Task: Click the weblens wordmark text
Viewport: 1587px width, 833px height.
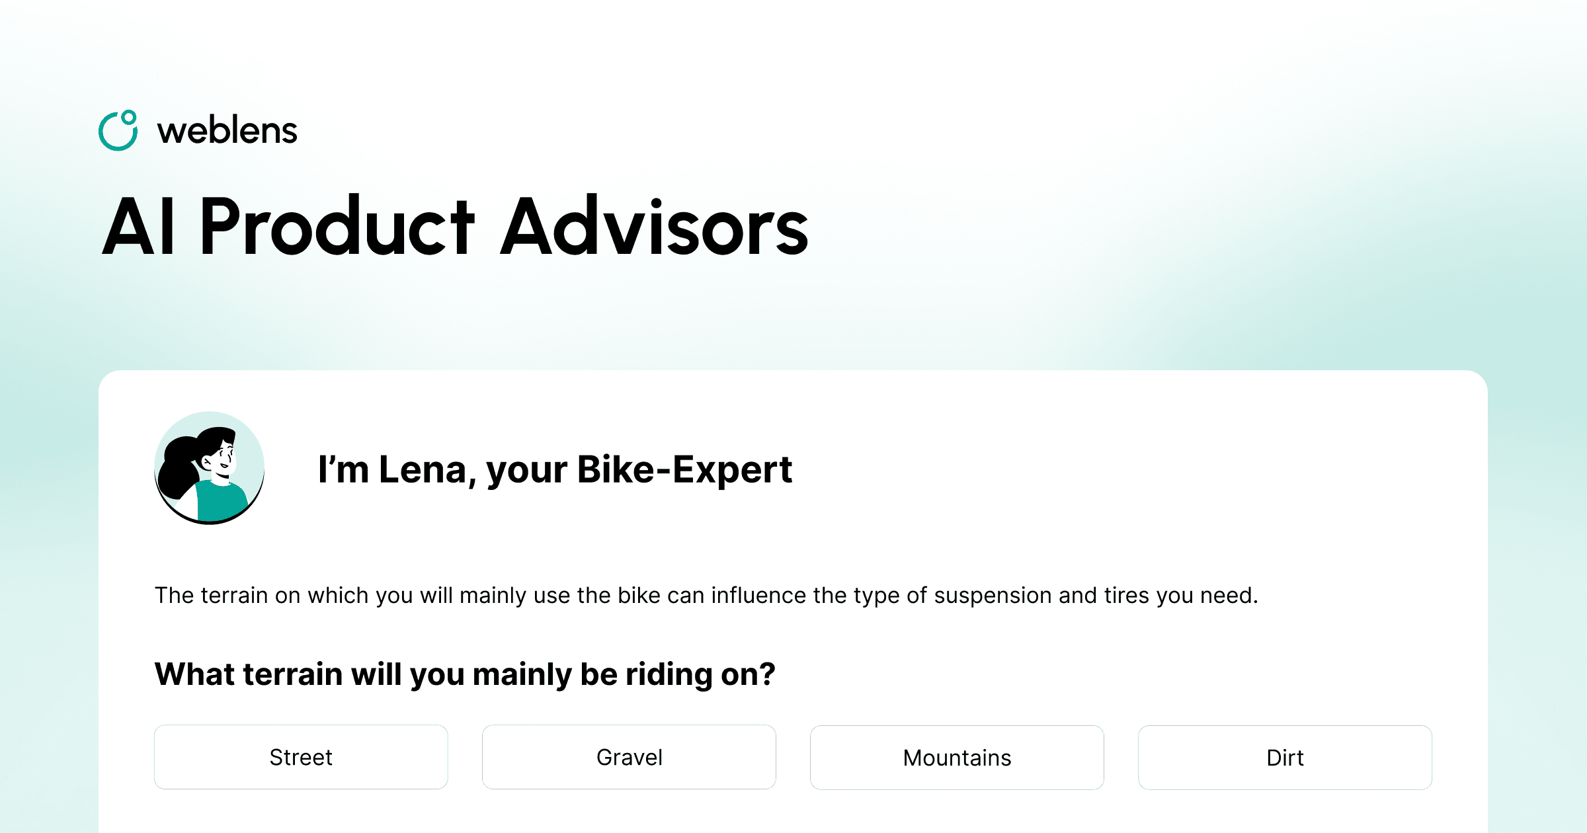Action: pyautogui.click(x=227, y=131)
